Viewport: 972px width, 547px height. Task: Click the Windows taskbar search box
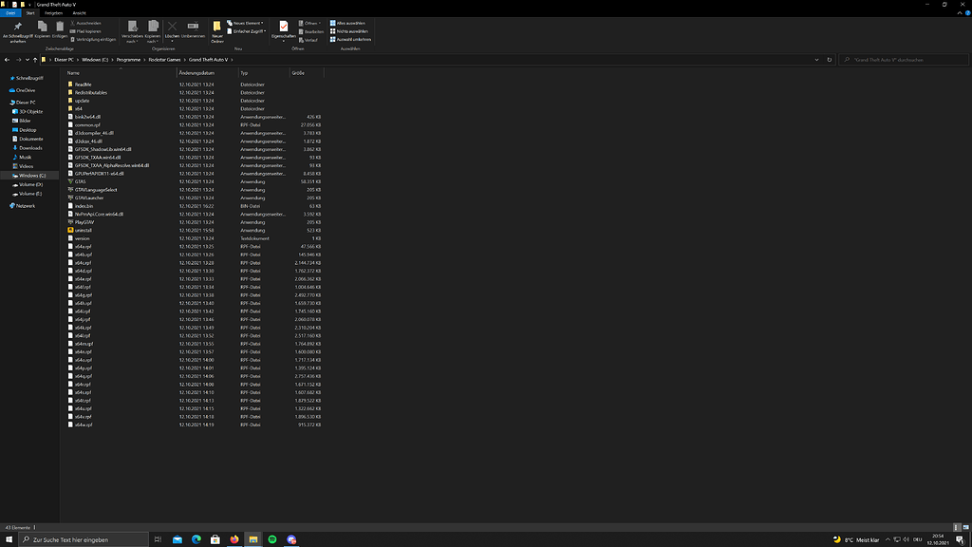(84, 539)
